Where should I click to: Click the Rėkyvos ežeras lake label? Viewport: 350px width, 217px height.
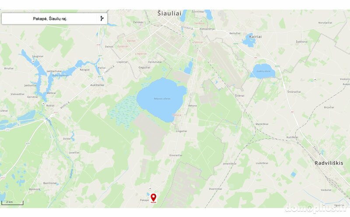[162, 98]
